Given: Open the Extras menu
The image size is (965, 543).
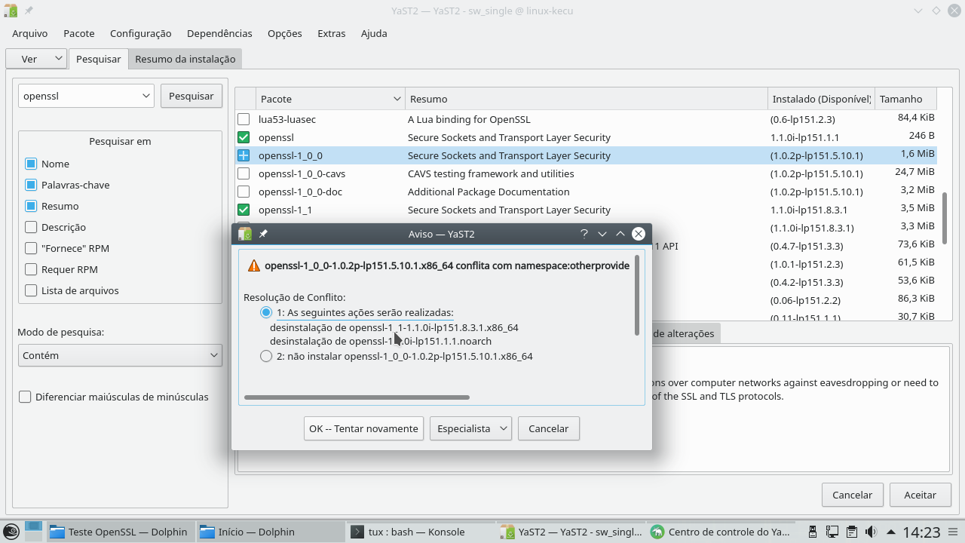Looking at the screenshot, I should click(x=332, y=33).
